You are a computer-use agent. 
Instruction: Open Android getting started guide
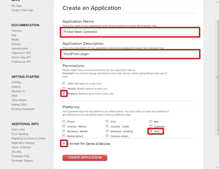16,87
